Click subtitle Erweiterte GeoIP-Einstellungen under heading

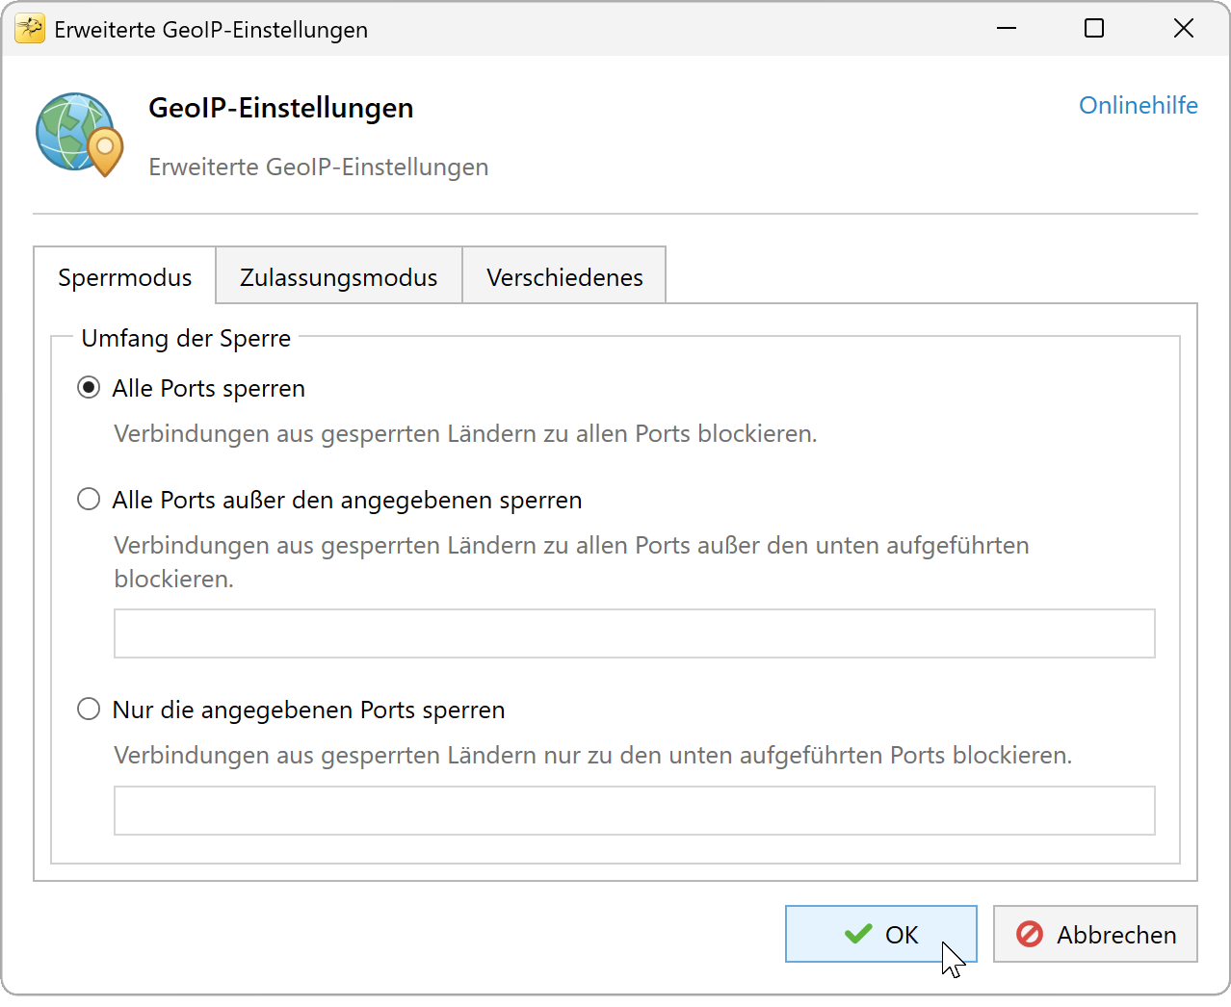318,167
